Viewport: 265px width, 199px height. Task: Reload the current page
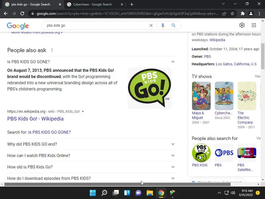pos(22,13)
